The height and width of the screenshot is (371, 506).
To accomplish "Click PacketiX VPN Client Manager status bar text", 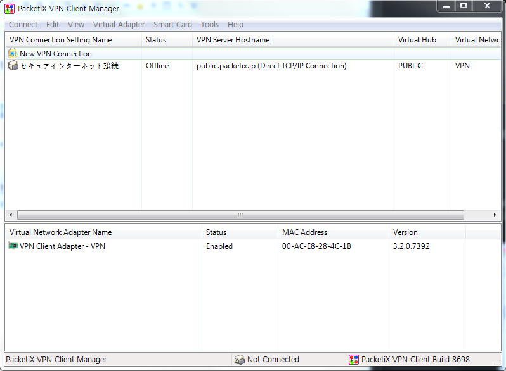I will coord(56,360).
